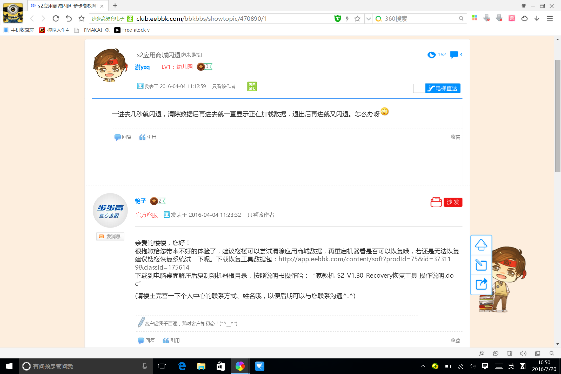Click the colorful apps grid extension icon
Image resolution: width=561 pixels, height=374 pixels.
(475, 18)
